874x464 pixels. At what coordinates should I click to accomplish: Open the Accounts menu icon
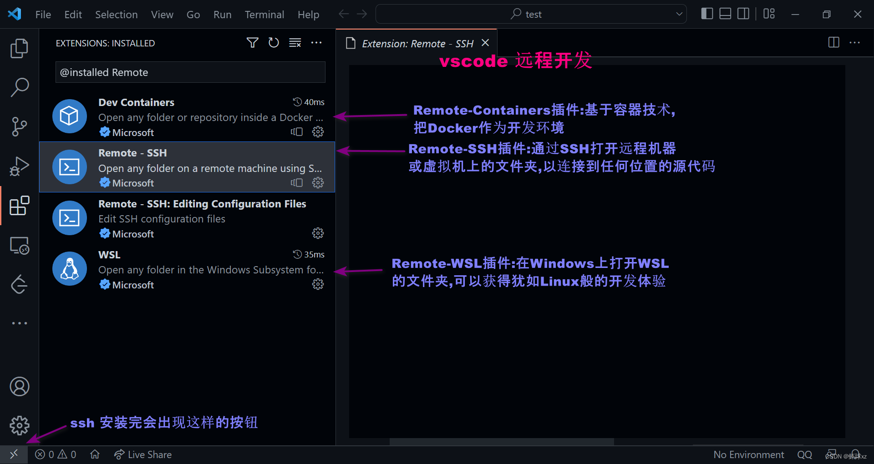click(x=19, y=387)
